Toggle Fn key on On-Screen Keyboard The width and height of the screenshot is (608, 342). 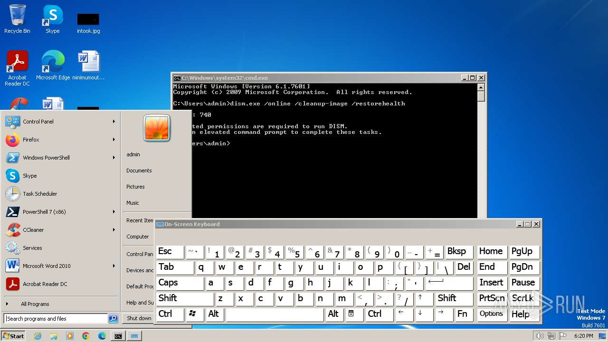tap(464, 314)
